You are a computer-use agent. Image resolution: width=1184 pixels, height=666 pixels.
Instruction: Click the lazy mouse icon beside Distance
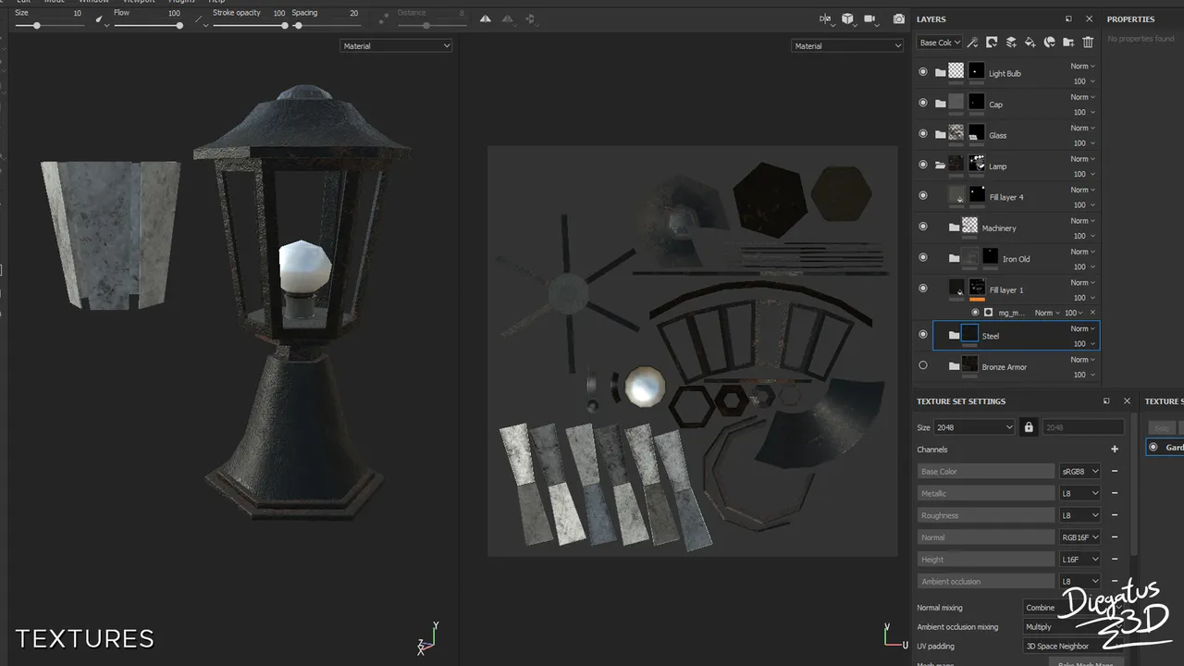click(x=385, y=18)
